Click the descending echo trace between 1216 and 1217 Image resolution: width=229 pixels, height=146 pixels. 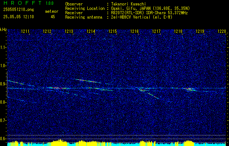click(153, 96)
